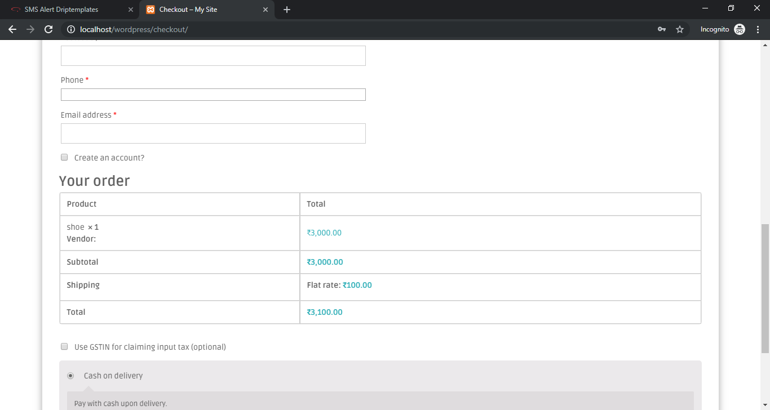Click the 'Vendor:' text
770x410 pixels.
pyautogui.click(x=81, y=239)
